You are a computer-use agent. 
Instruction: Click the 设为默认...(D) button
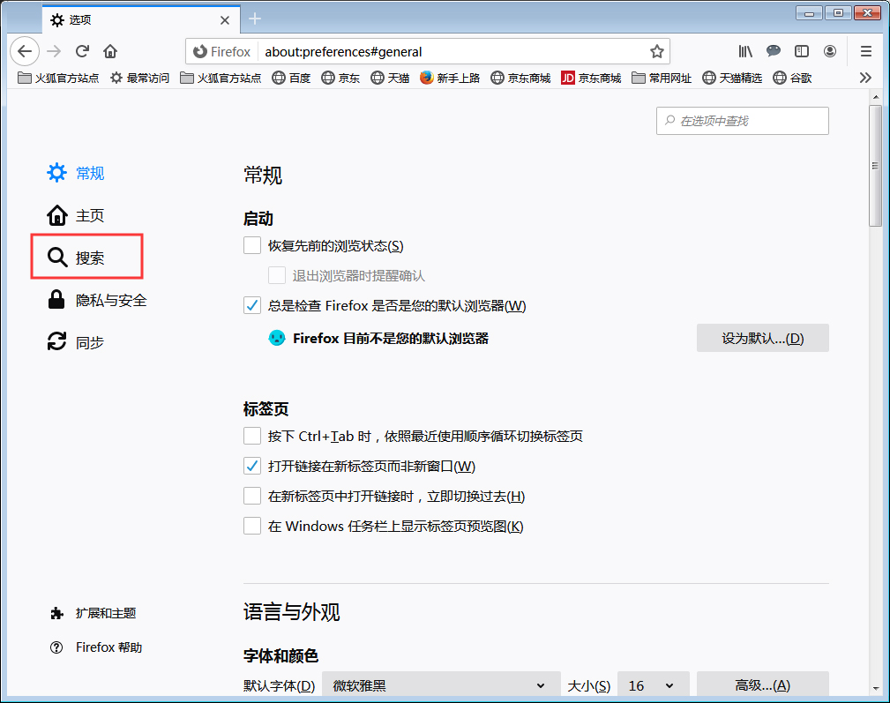coord(762,338)
